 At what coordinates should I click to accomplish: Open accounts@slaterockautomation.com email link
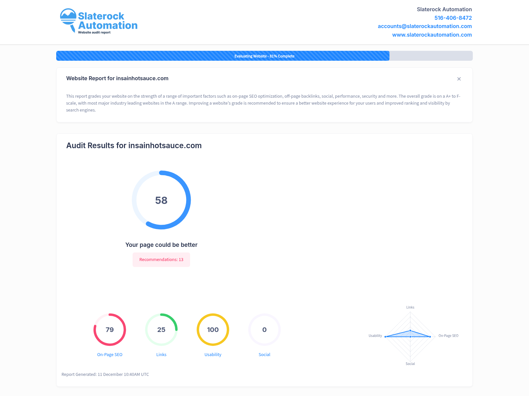(425, 26)
